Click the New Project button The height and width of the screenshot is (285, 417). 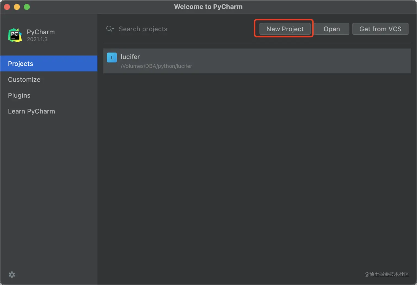(x=285, y=29)
